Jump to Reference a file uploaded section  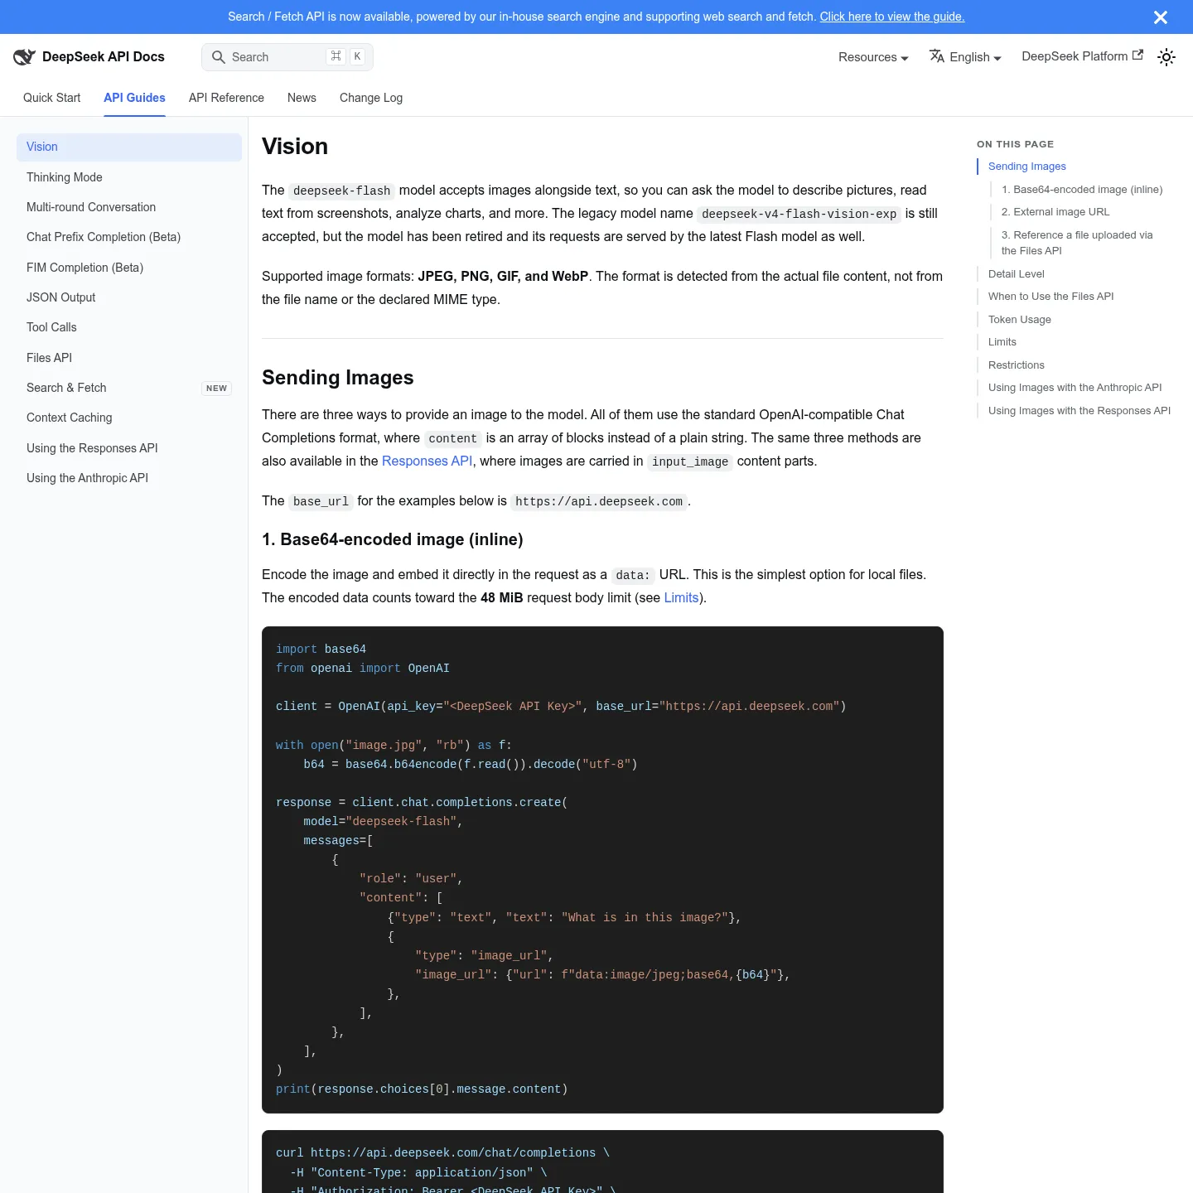click(x=1077, y=243)
